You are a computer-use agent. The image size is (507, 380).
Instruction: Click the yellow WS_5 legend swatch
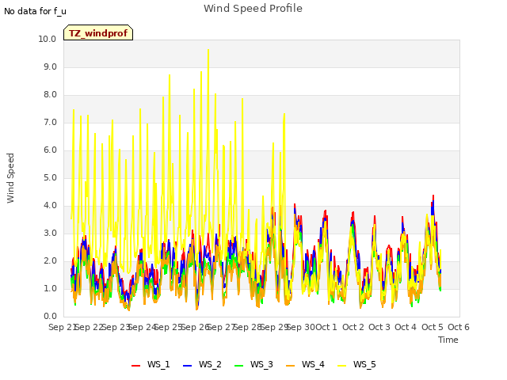(341, 366)
